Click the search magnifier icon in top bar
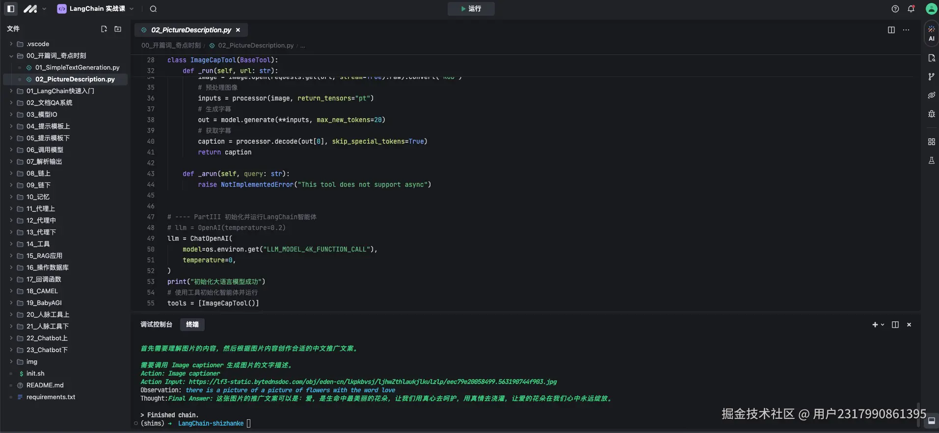The height and width of the screenshot is (433, 939). click(153, 9)
